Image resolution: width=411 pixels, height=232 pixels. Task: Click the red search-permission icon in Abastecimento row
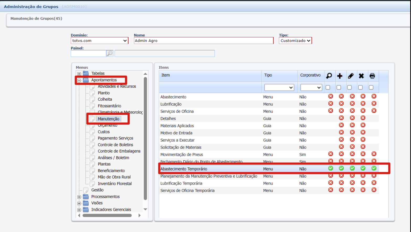click(330, 96)
